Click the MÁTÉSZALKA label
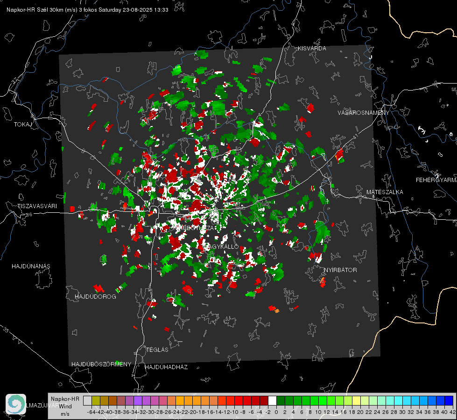 385,192
